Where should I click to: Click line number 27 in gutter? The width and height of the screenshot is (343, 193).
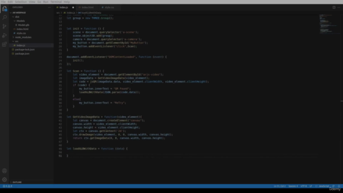tap(60, 71)
